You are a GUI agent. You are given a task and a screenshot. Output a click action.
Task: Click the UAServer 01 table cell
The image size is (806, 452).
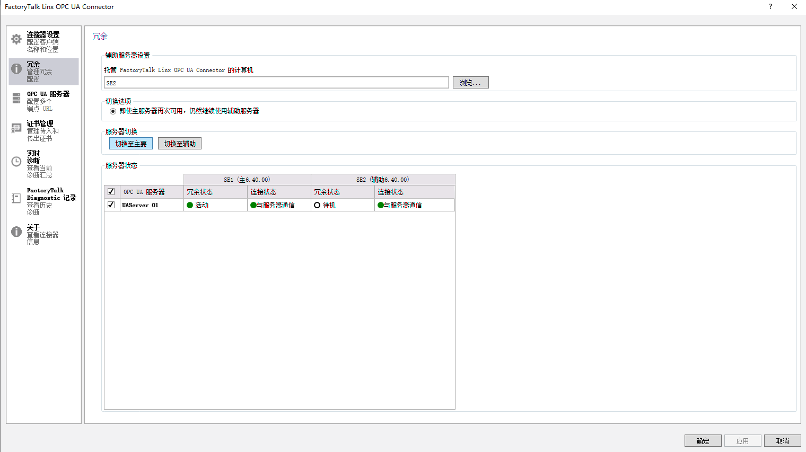tap(152, 205)
